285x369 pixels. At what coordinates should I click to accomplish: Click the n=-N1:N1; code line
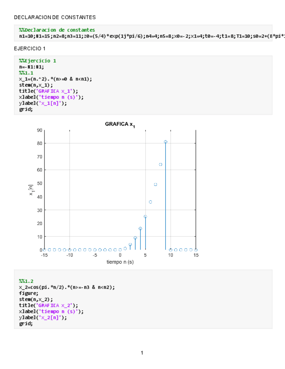pyautogui.click(x=31, y=67)
